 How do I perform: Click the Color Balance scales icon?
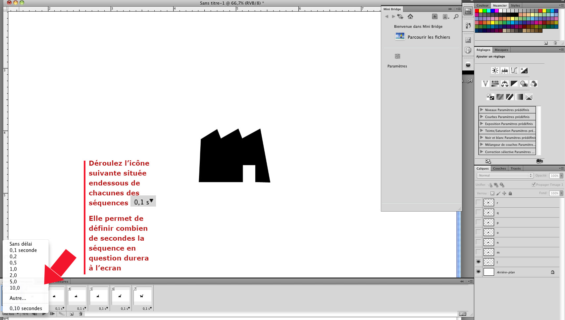click(504, 84)
